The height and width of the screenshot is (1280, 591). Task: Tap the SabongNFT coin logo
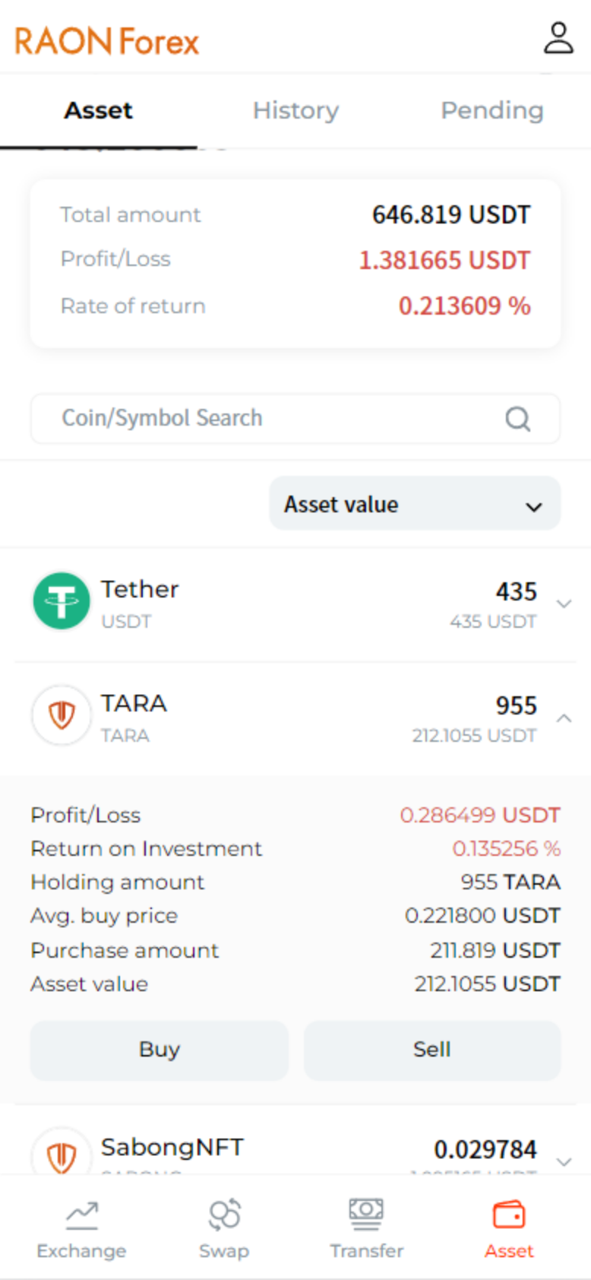click(x=62, y=1155)
